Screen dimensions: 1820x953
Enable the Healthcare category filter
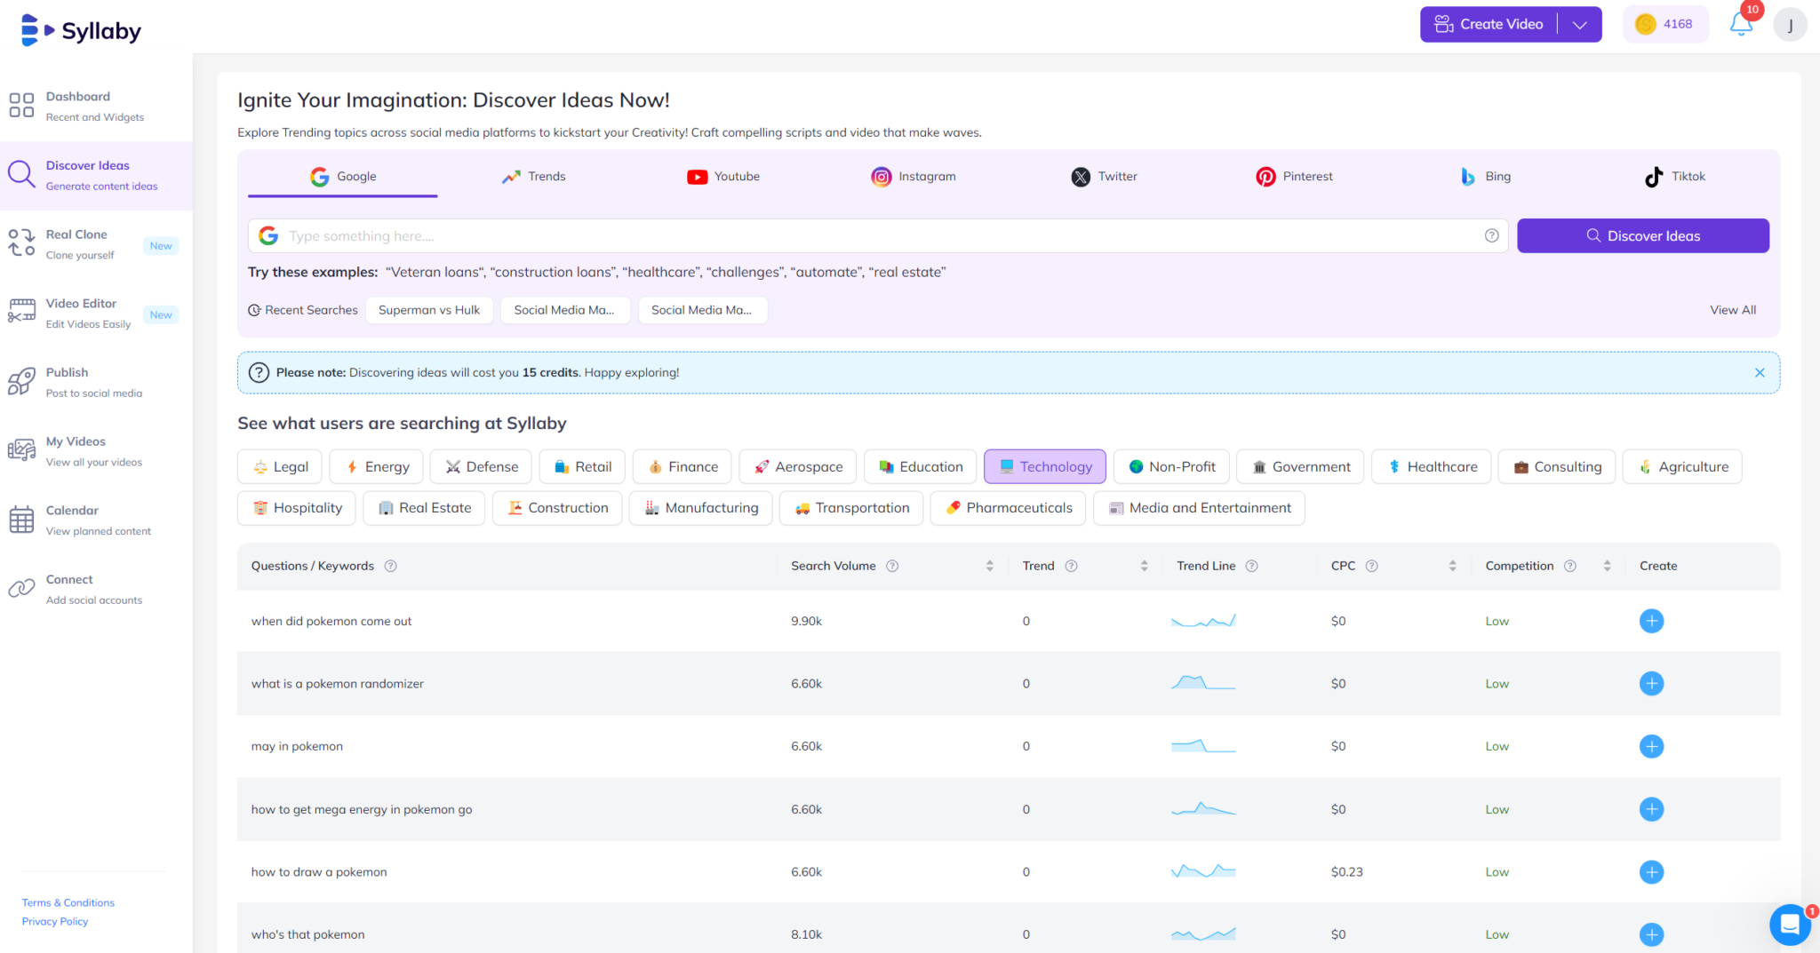pyautogui.click(x=1431, y=466)
